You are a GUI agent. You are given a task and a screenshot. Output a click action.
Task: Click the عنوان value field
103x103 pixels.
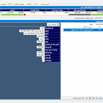click(x=32, y=31)
